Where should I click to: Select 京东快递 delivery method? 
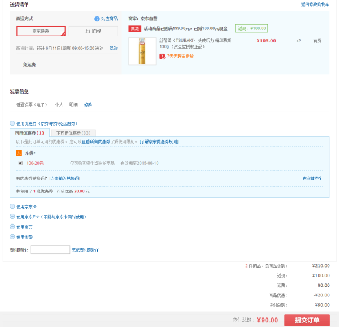41,31
